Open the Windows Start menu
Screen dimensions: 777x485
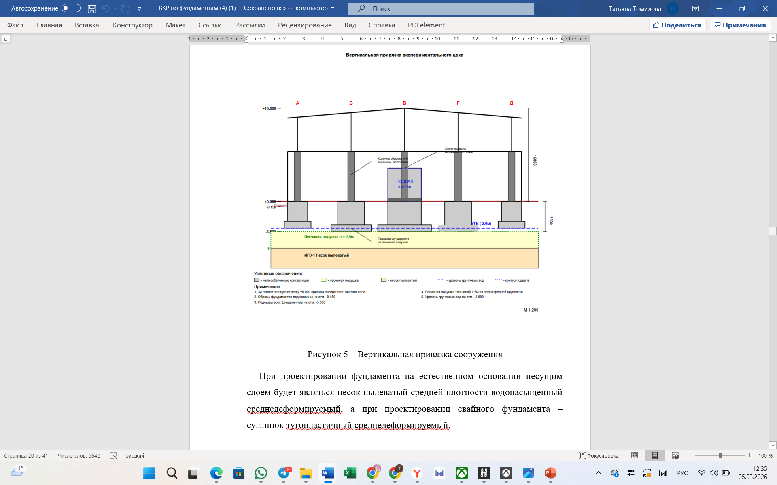(x=149, y=473)
